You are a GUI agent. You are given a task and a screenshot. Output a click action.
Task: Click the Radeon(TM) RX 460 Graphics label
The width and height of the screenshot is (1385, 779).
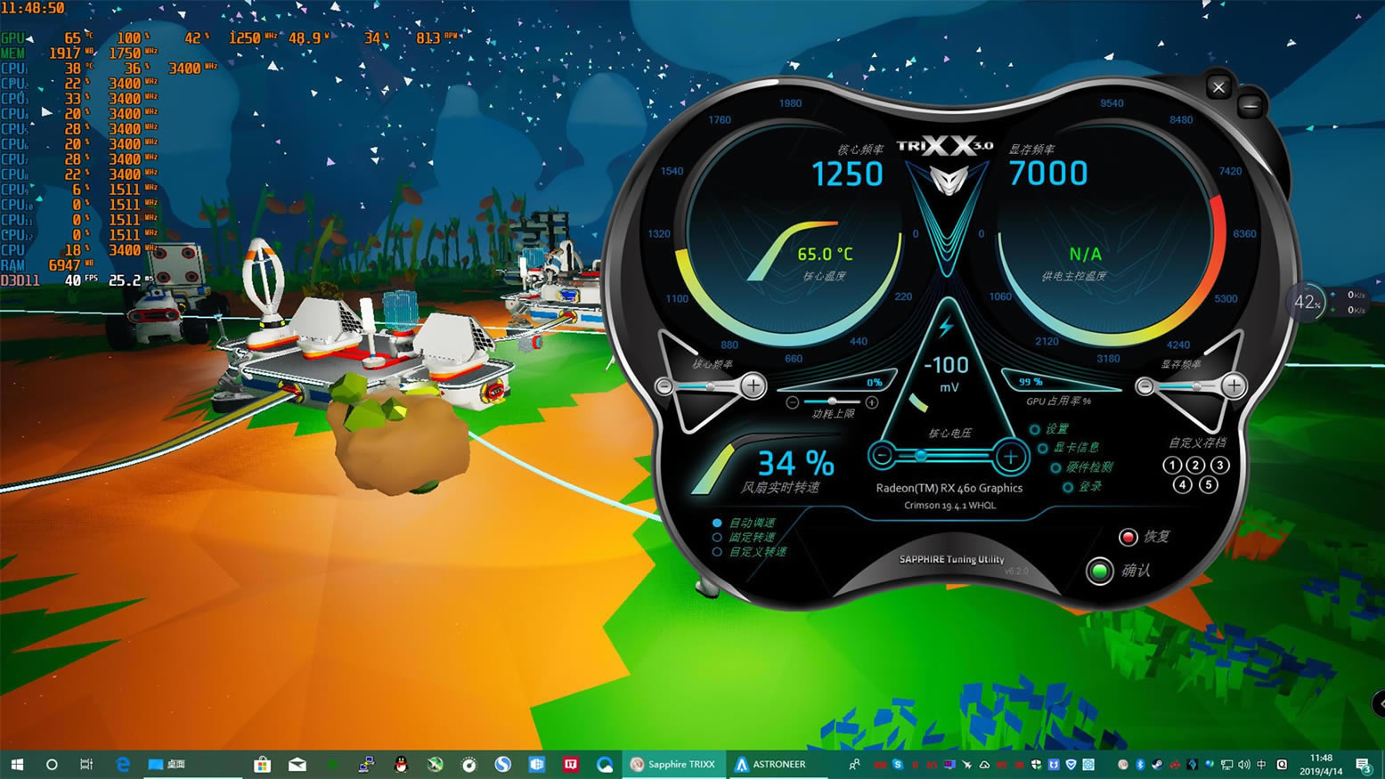pos(949,488)
